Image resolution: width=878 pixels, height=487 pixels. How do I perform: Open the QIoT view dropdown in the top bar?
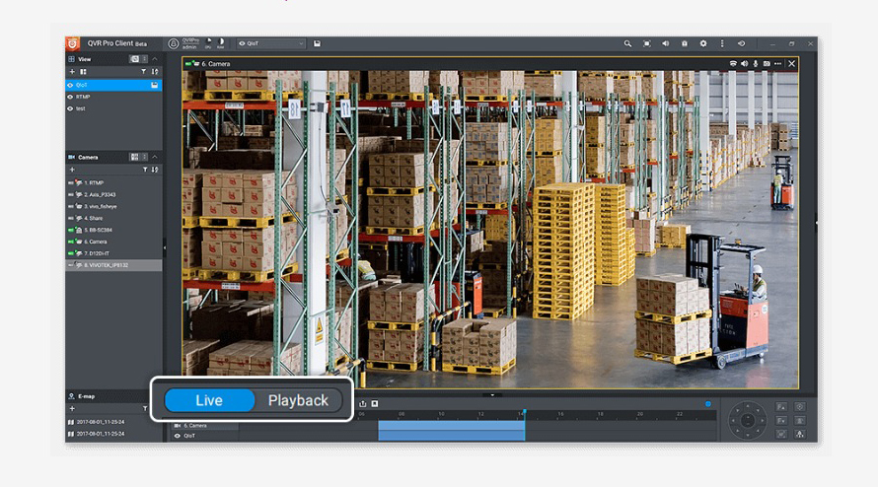click(x=271, y=43)
